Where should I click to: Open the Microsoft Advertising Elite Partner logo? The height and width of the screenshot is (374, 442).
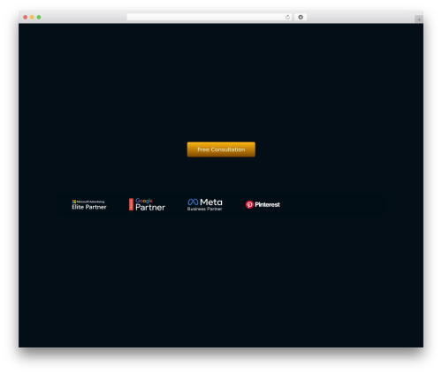[x=89, y=204]
